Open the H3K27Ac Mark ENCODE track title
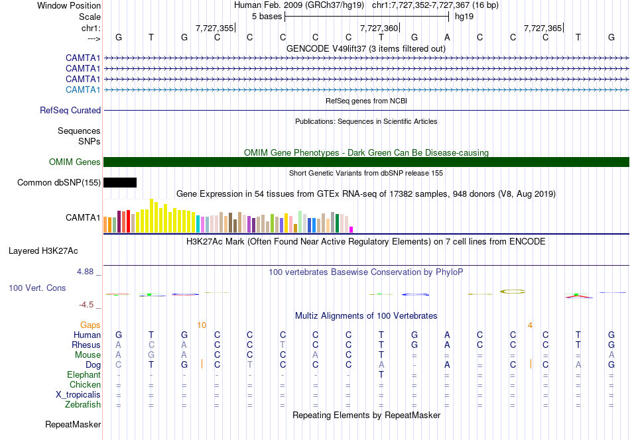The width and height of the screenshot is (630, 440). coord(366,242)
